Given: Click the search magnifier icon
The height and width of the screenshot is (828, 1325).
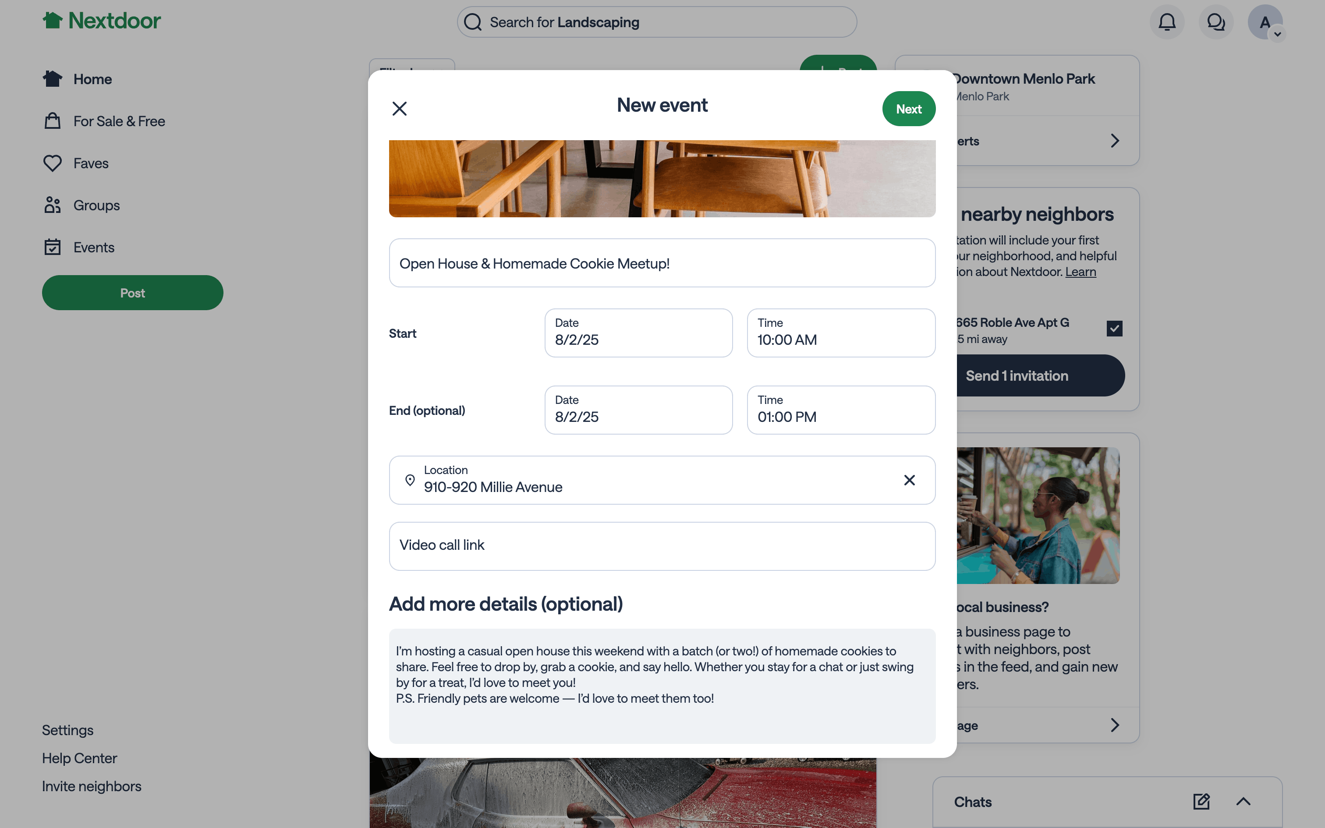Looking at the screenshot, I should (x=472, y=22).
